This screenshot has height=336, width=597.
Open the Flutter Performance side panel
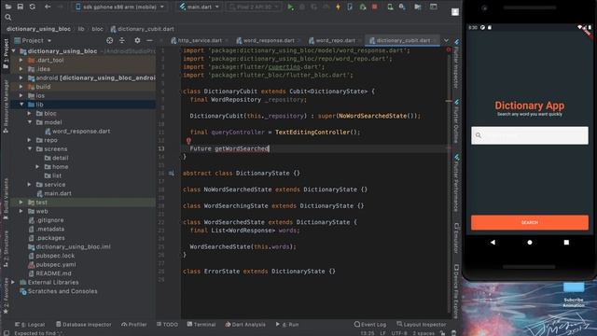click(456, 183)
